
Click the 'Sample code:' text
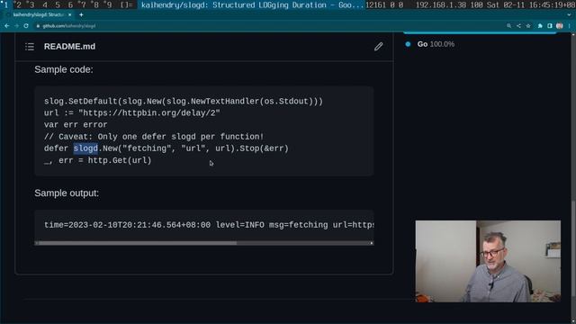click(x=64, y=69)
